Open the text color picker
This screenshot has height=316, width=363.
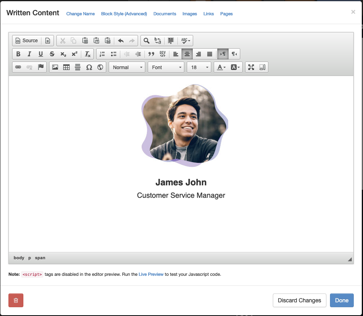click(221, 67)
